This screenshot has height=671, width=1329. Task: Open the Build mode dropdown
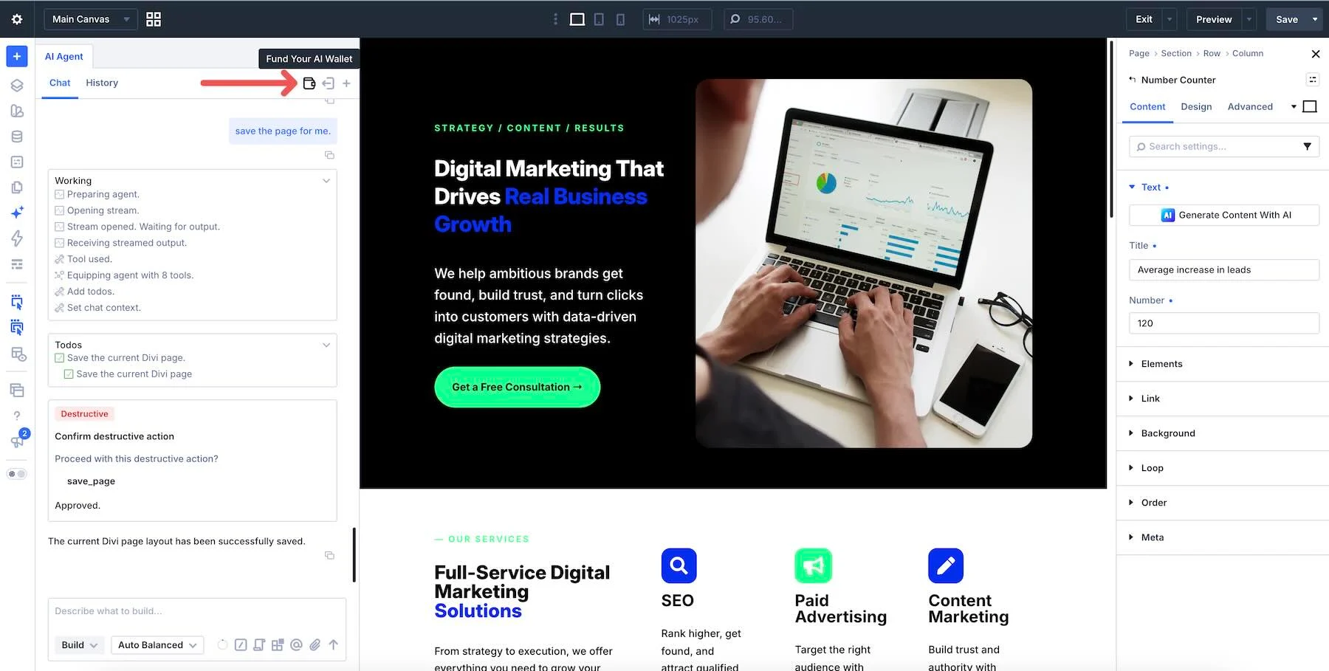pos(80,644)
